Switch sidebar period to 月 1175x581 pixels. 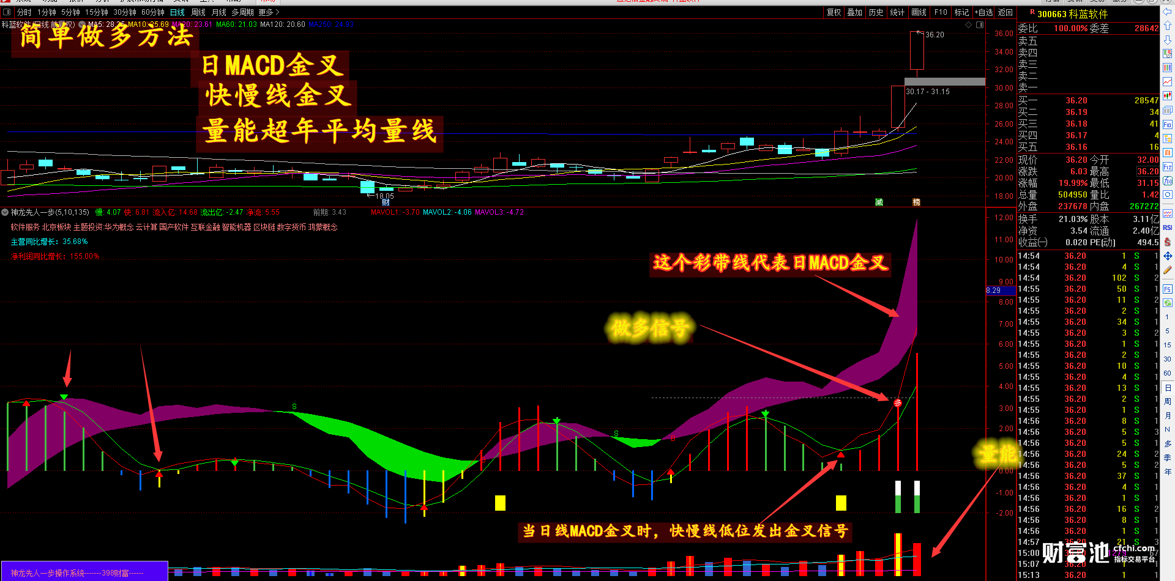click(x=1167, y=416)
